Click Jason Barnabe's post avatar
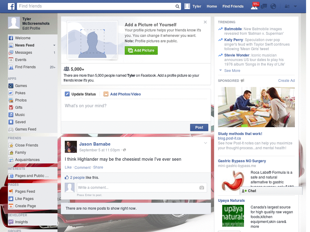310x232 pixels. [71, 147]
